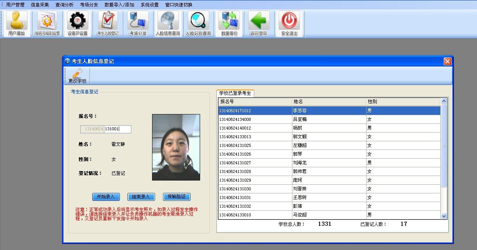
Task: Click the name value 霍文静
Action: pyautogui.click(x=118, y=144)
